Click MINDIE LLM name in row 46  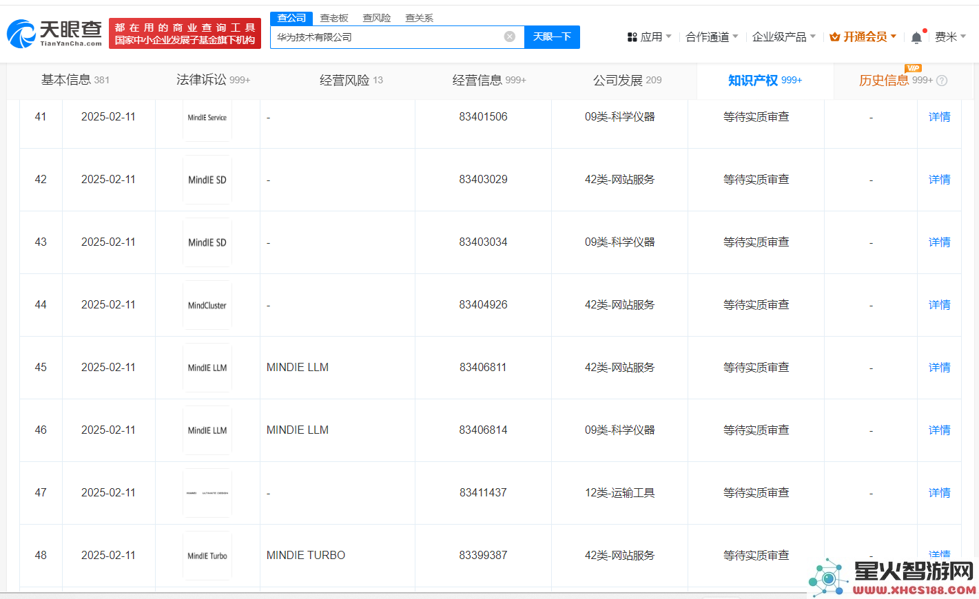298,430
